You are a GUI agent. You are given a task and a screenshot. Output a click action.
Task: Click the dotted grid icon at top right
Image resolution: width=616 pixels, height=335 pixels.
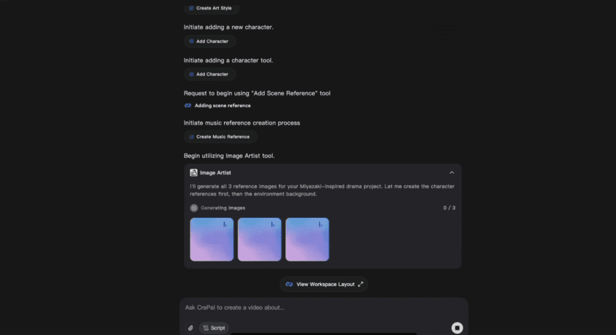click(x=447, y=28)
